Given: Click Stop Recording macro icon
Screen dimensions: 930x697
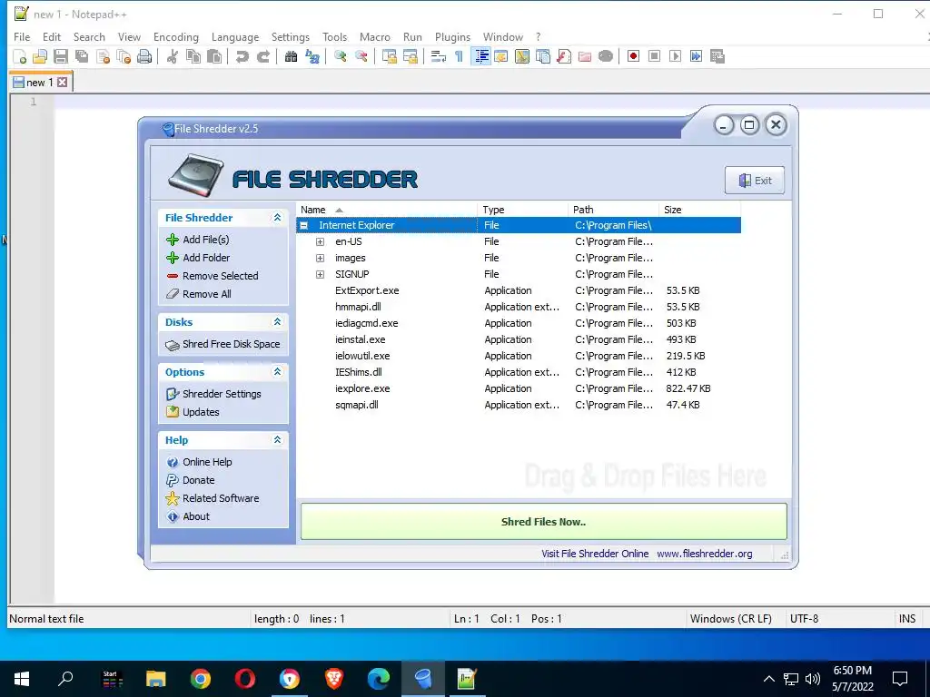Looking at the screenshot, I should click(654, 56).
